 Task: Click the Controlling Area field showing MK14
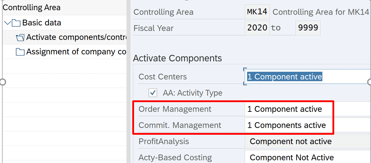pos(257,12)
